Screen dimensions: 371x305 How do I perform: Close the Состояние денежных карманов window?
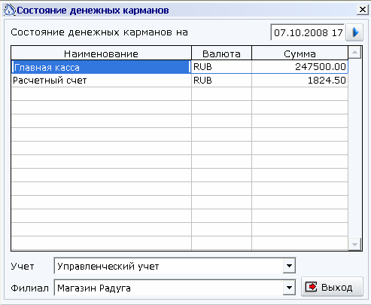[x=362, y=10]
